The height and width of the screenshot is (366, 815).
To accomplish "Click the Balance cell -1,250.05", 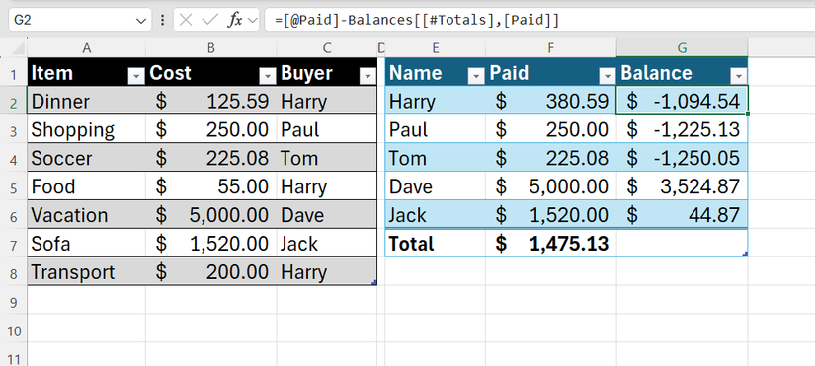I will 682,158.
